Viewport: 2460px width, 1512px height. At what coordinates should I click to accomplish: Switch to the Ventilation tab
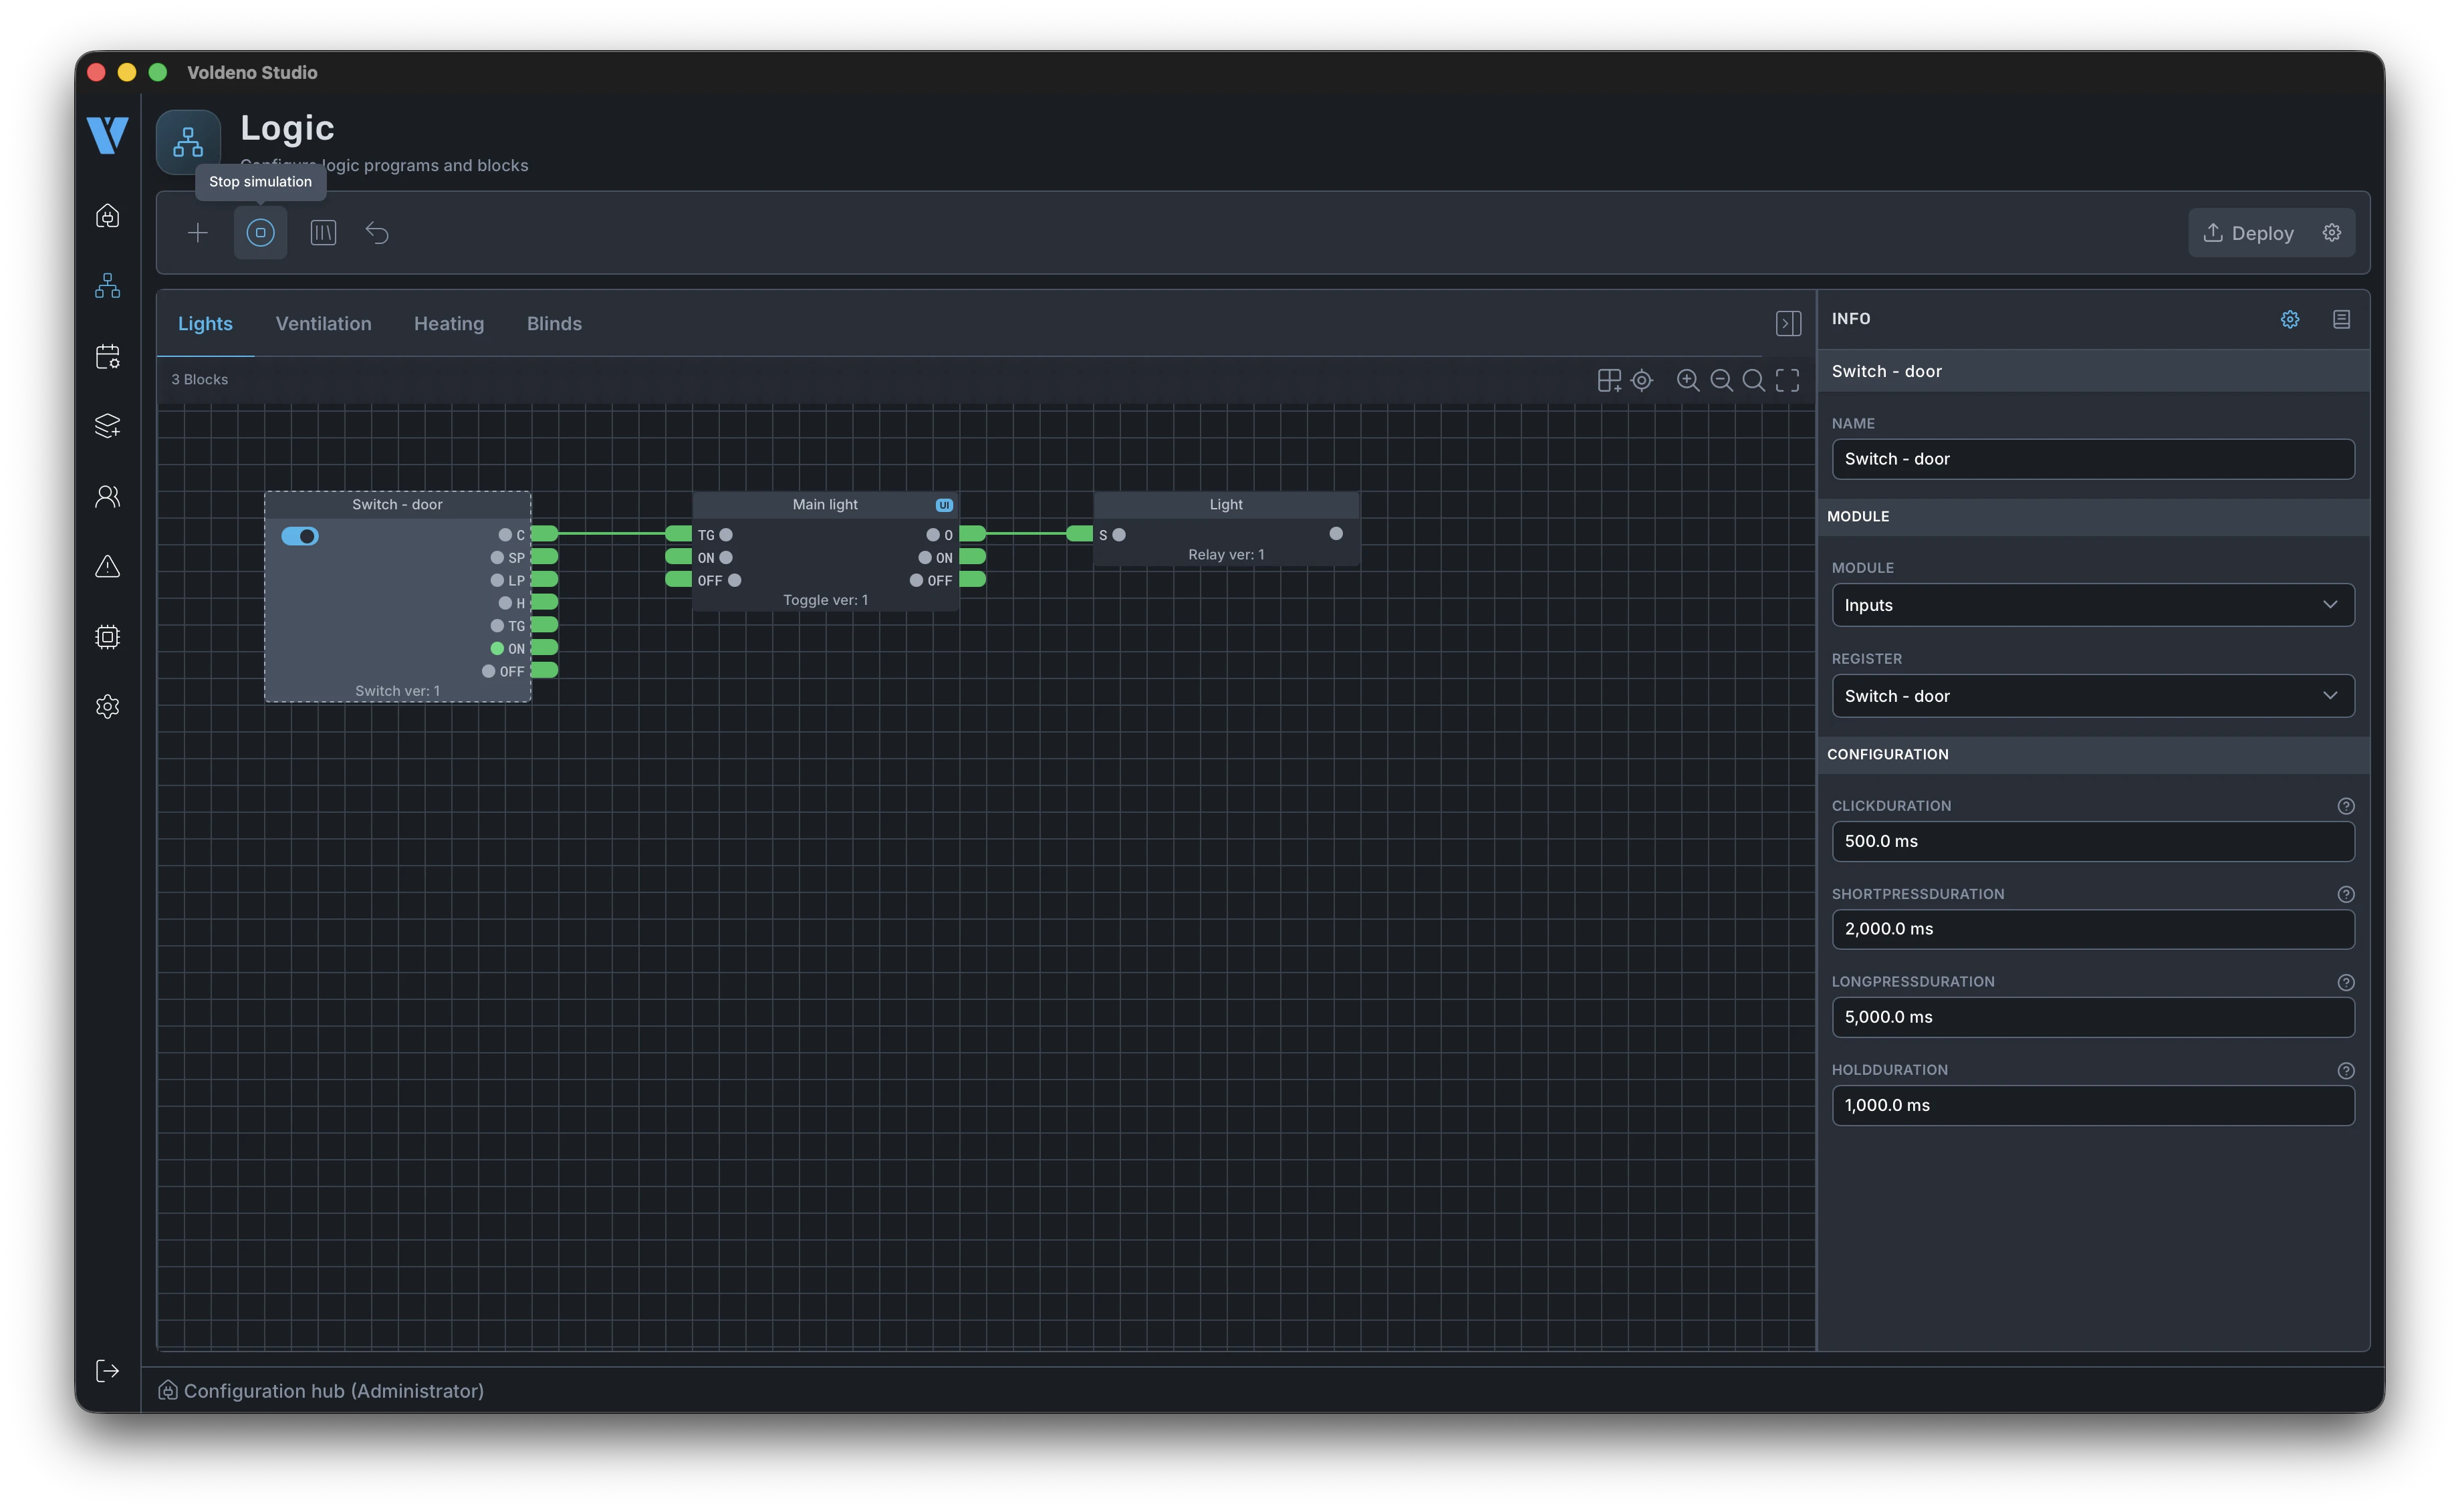323,324
